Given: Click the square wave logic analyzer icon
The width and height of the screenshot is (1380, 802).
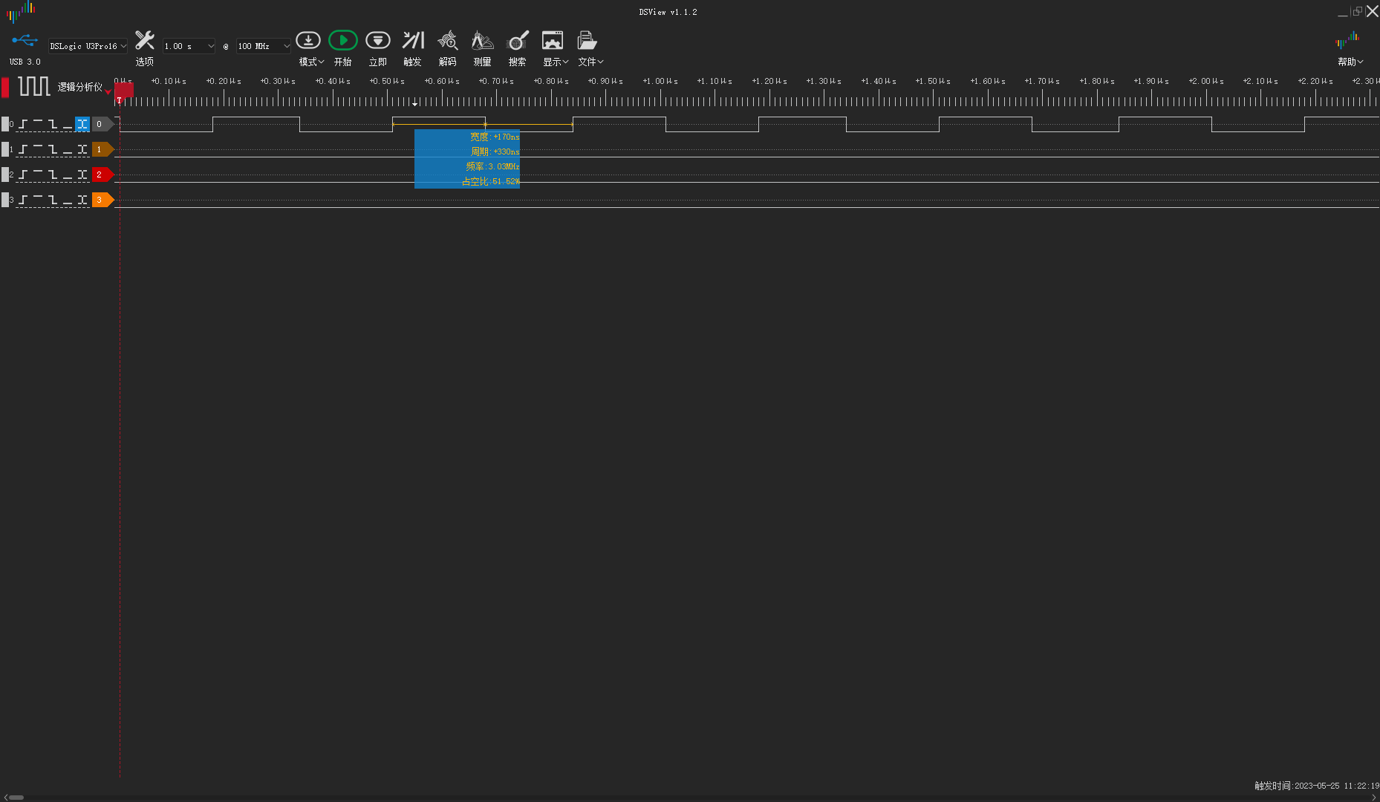Looking at the screenshot, I should coord(34,86).
